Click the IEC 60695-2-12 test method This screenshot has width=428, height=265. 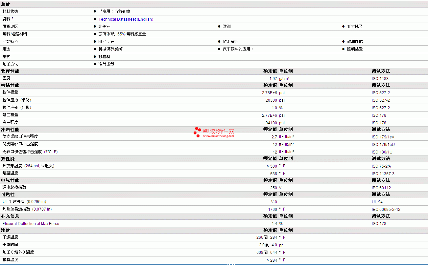tap(386, 210)
